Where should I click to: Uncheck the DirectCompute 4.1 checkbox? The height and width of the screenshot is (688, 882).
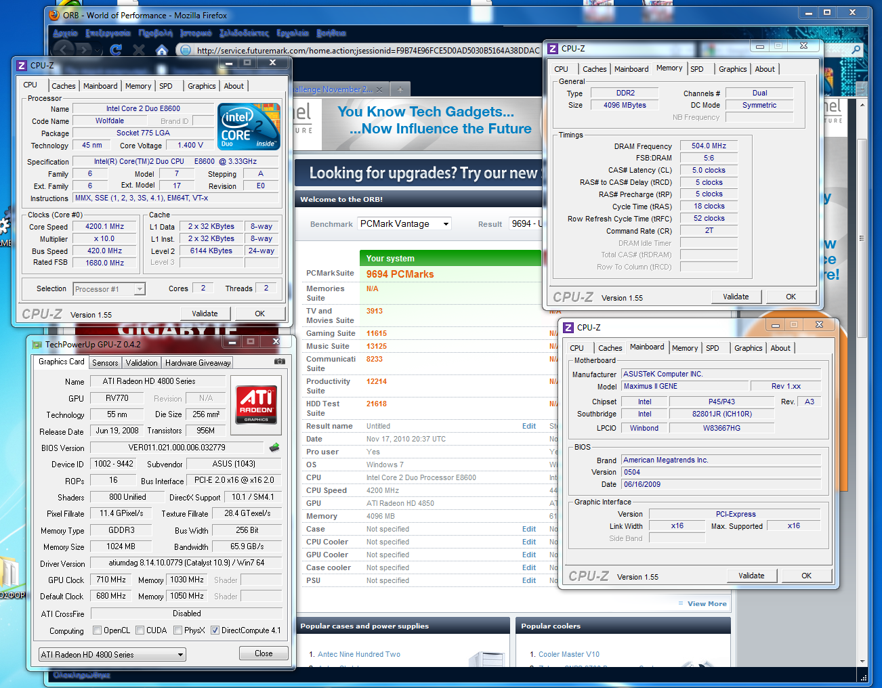[215, 630]
